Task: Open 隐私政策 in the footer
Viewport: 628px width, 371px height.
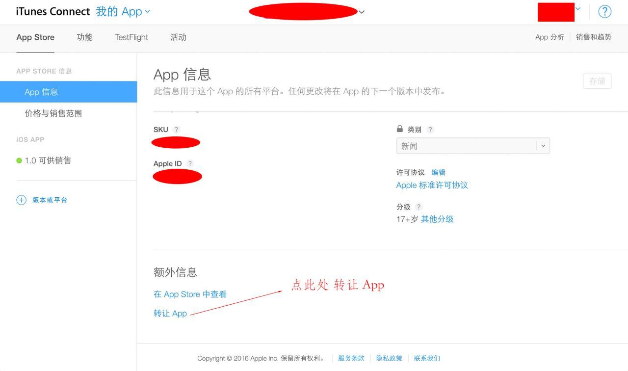Action: point(389,358)
